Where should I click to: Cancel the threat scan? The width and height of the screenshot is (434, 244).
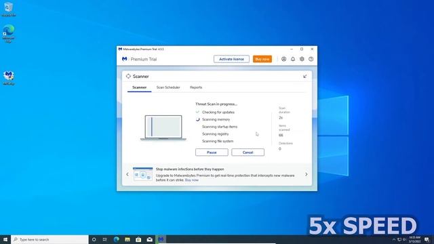tap(248, 152)
